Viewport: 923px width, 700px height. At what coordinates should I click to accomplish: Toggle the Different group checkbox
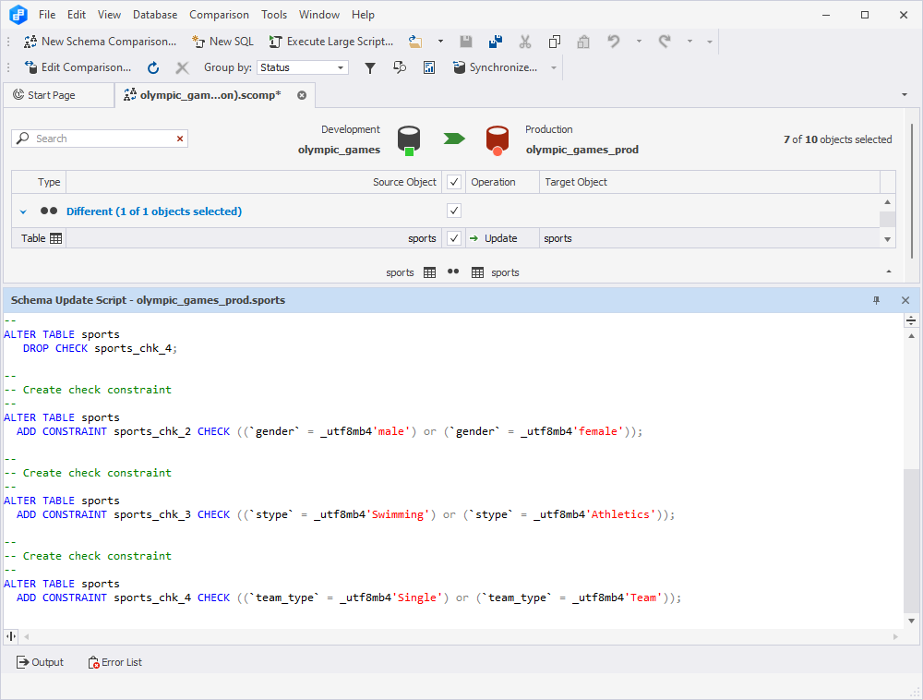[x=454, y=211]
